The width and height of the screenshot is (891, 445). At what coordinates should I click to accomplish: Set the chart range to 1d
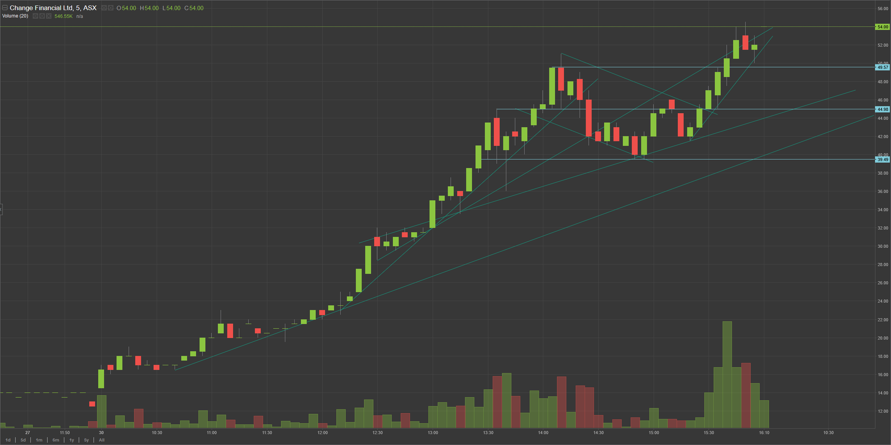pos(8,440)
